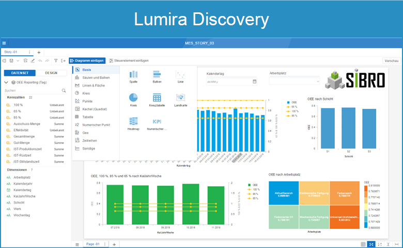
Task: Toggle the side panel icon in toolbar
Action: tap(4, 61)
